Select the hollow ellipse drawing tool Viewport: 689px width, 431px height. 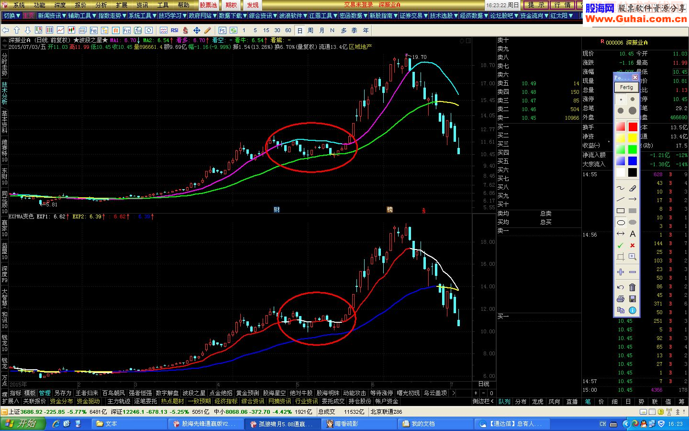click(x=621, y=222)
